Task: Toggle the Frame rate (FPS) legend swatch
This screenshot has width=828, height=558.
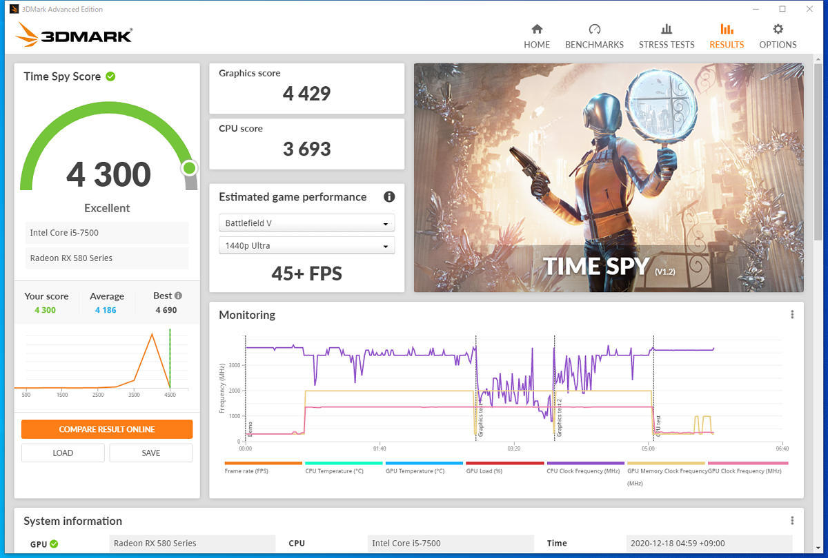Action: click(264, 464)
